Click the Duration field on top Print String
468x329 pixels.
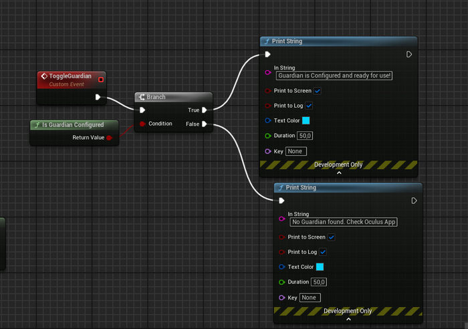click(x=306, y=136)
